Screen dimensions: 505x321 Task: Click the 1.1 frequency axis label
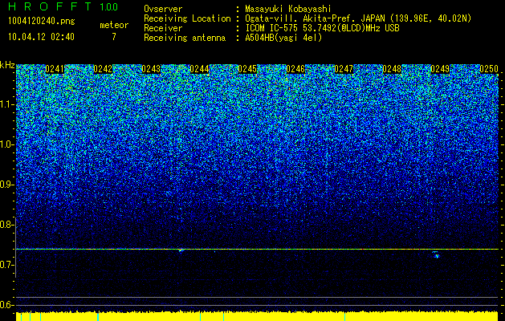6,104
